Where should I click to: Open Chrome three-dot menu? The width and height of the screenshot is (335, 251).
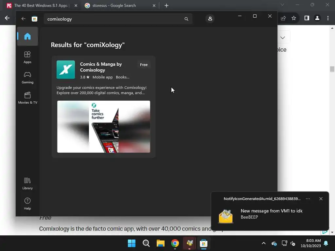click(328, 18)
